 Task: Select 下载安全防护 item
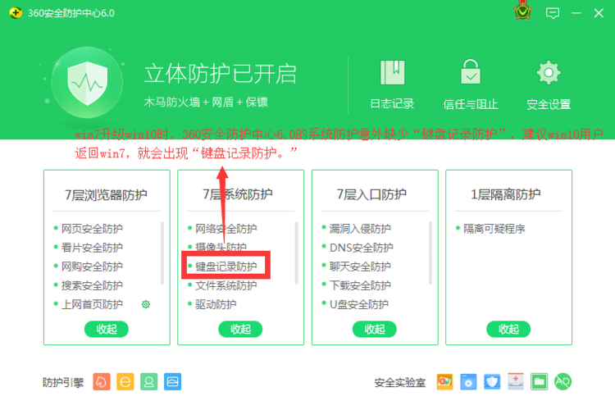point(360,285)
